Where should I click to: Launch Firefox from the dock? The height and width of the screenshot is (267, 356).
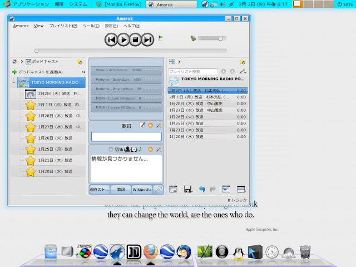click(151, 251)
